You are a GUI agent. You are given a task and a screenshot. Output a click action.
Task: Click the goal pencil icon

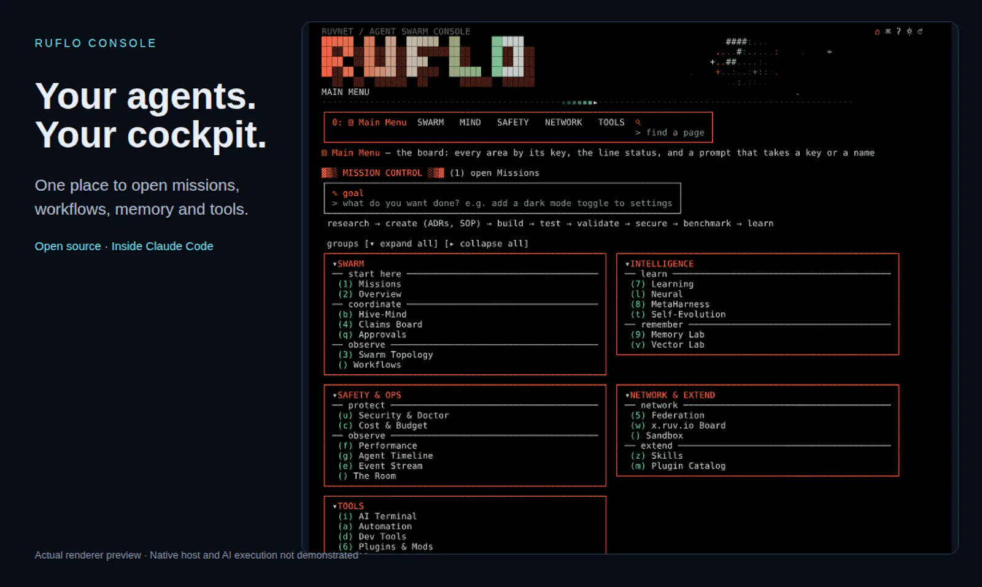(334, 193)
